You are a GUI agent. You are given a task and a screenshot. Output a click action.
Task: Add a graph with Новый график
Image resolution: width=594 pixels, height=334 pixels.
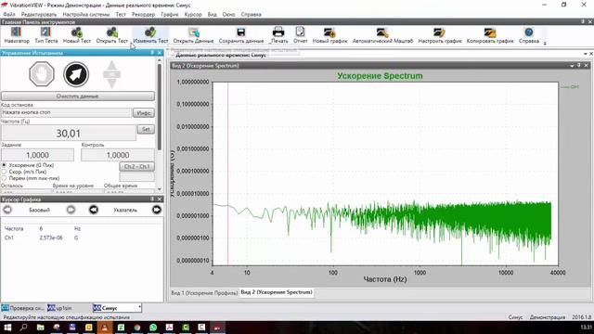pos(329,35)
